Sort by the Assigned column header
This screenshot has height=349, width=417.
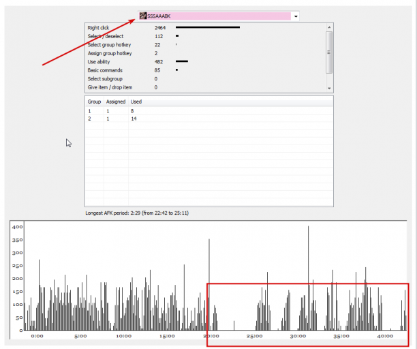pyautogui.click(x=116, y=102)
